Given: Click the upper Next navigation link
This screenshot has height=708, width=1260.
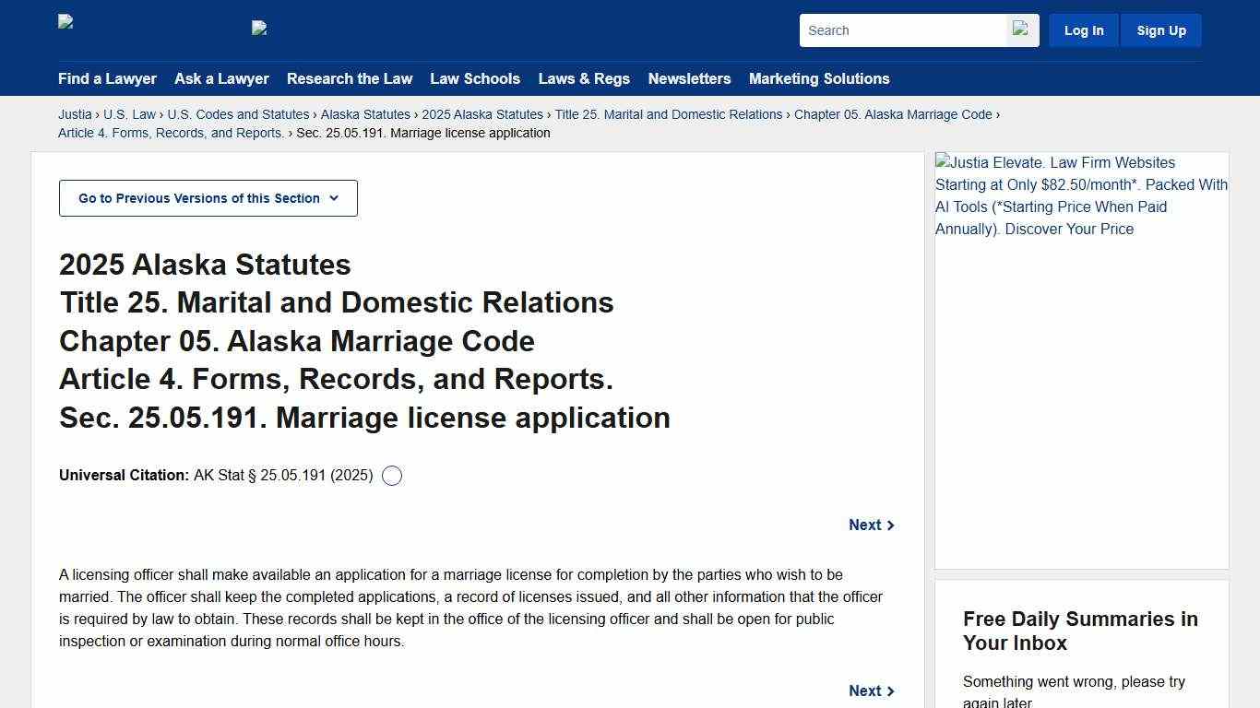Looking at the screenshot, I should click(x=864, y=525).
